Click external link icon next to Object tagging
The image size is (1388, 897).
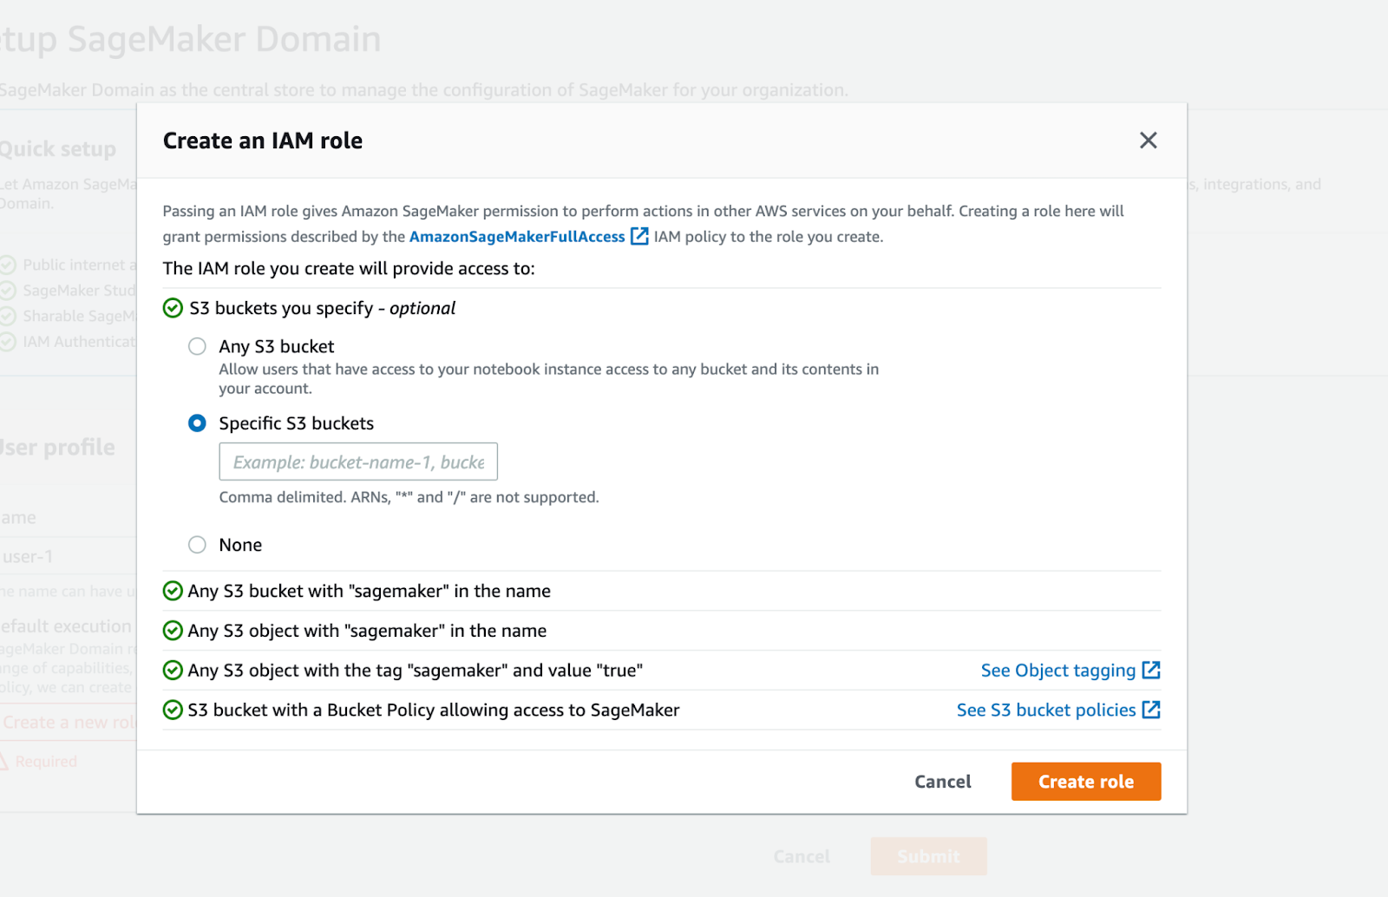pos(1151,670)
